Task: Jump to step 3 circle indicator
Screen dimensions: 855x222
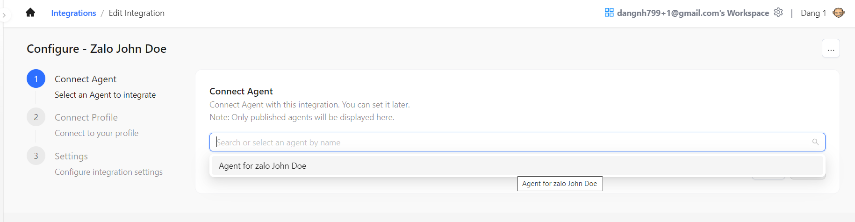Action: 36,156
